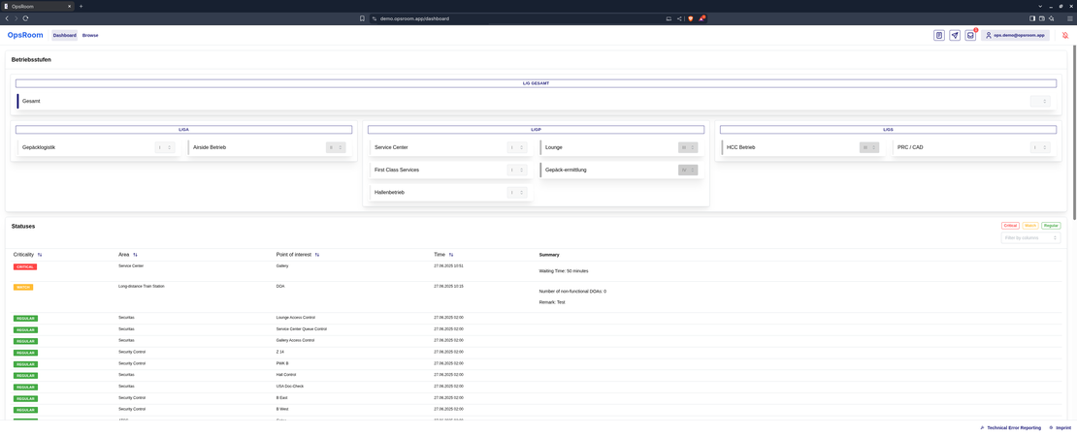Toggle the Watch filter tag
Screen dimensions: 1077x435
[1030, 226]
